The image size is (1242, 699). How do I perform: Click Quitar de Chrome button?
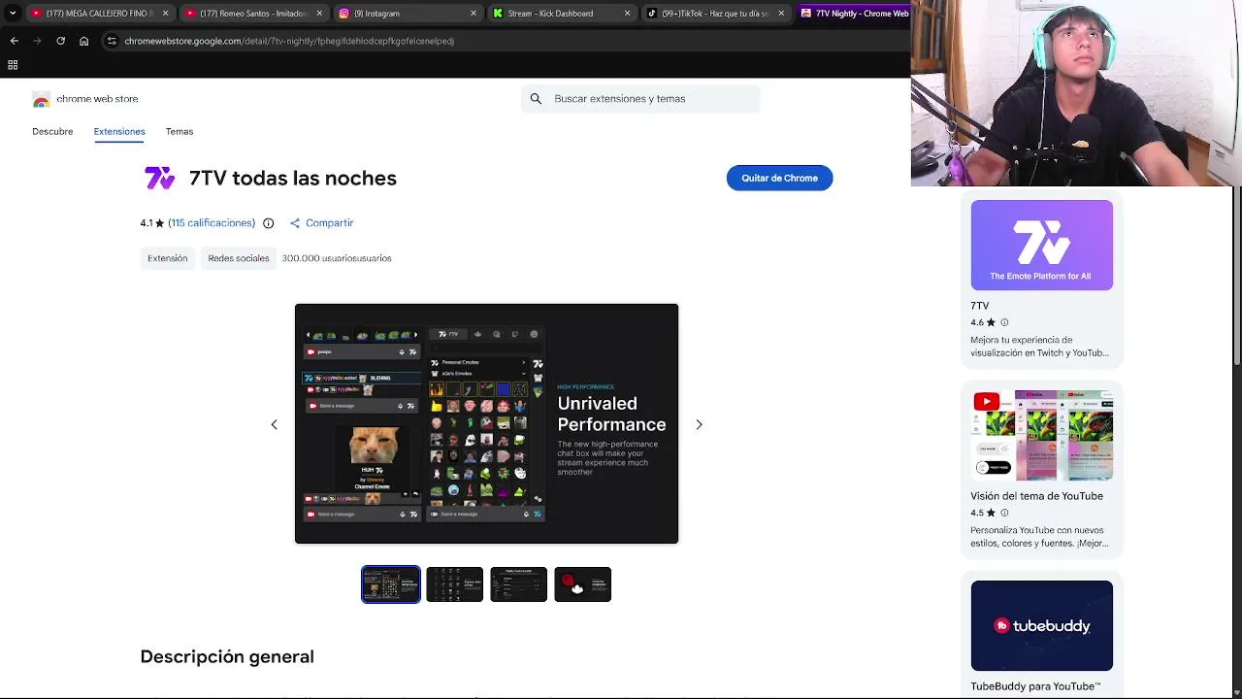pyautogui.click(x=779, y=178)
